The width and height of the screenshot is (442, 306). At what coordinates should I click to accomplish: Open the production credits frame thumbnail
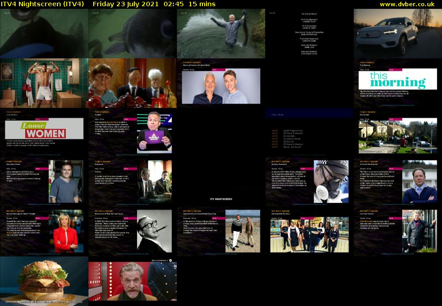tap(309, 34)
